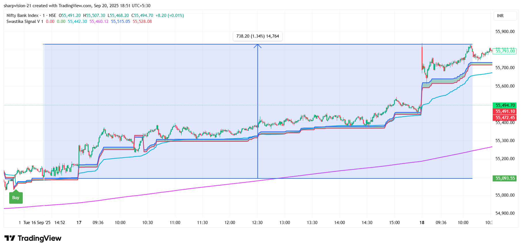Select the Swastika Signal V 1 indicator legend
This screenshot has height=249, width=522.
coord(25,22)
